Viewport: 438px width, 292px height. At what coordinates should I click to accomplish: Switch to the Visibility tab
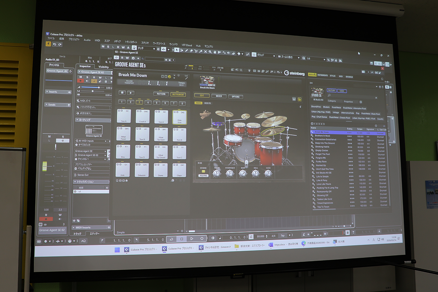point(103,67)
